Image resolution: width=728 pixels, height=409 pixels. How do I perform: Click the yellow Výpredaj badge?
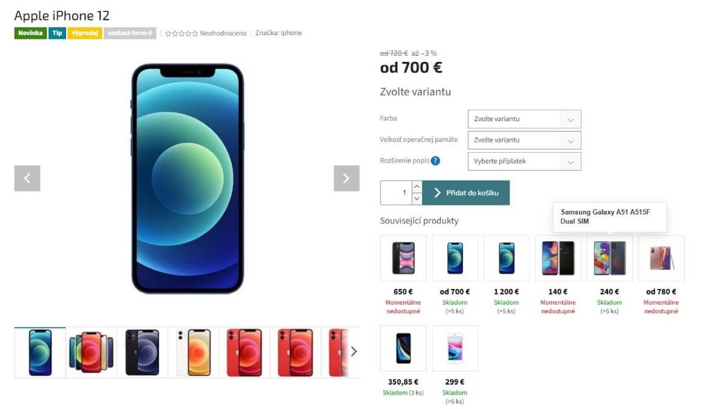click(85, 33)
